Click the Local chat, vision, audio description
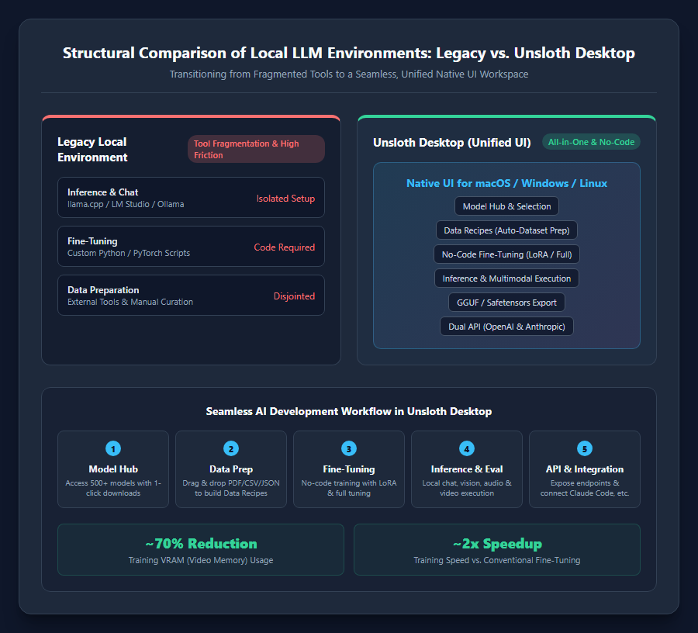Viewport: 698px width, 633px height. [467, 488]
